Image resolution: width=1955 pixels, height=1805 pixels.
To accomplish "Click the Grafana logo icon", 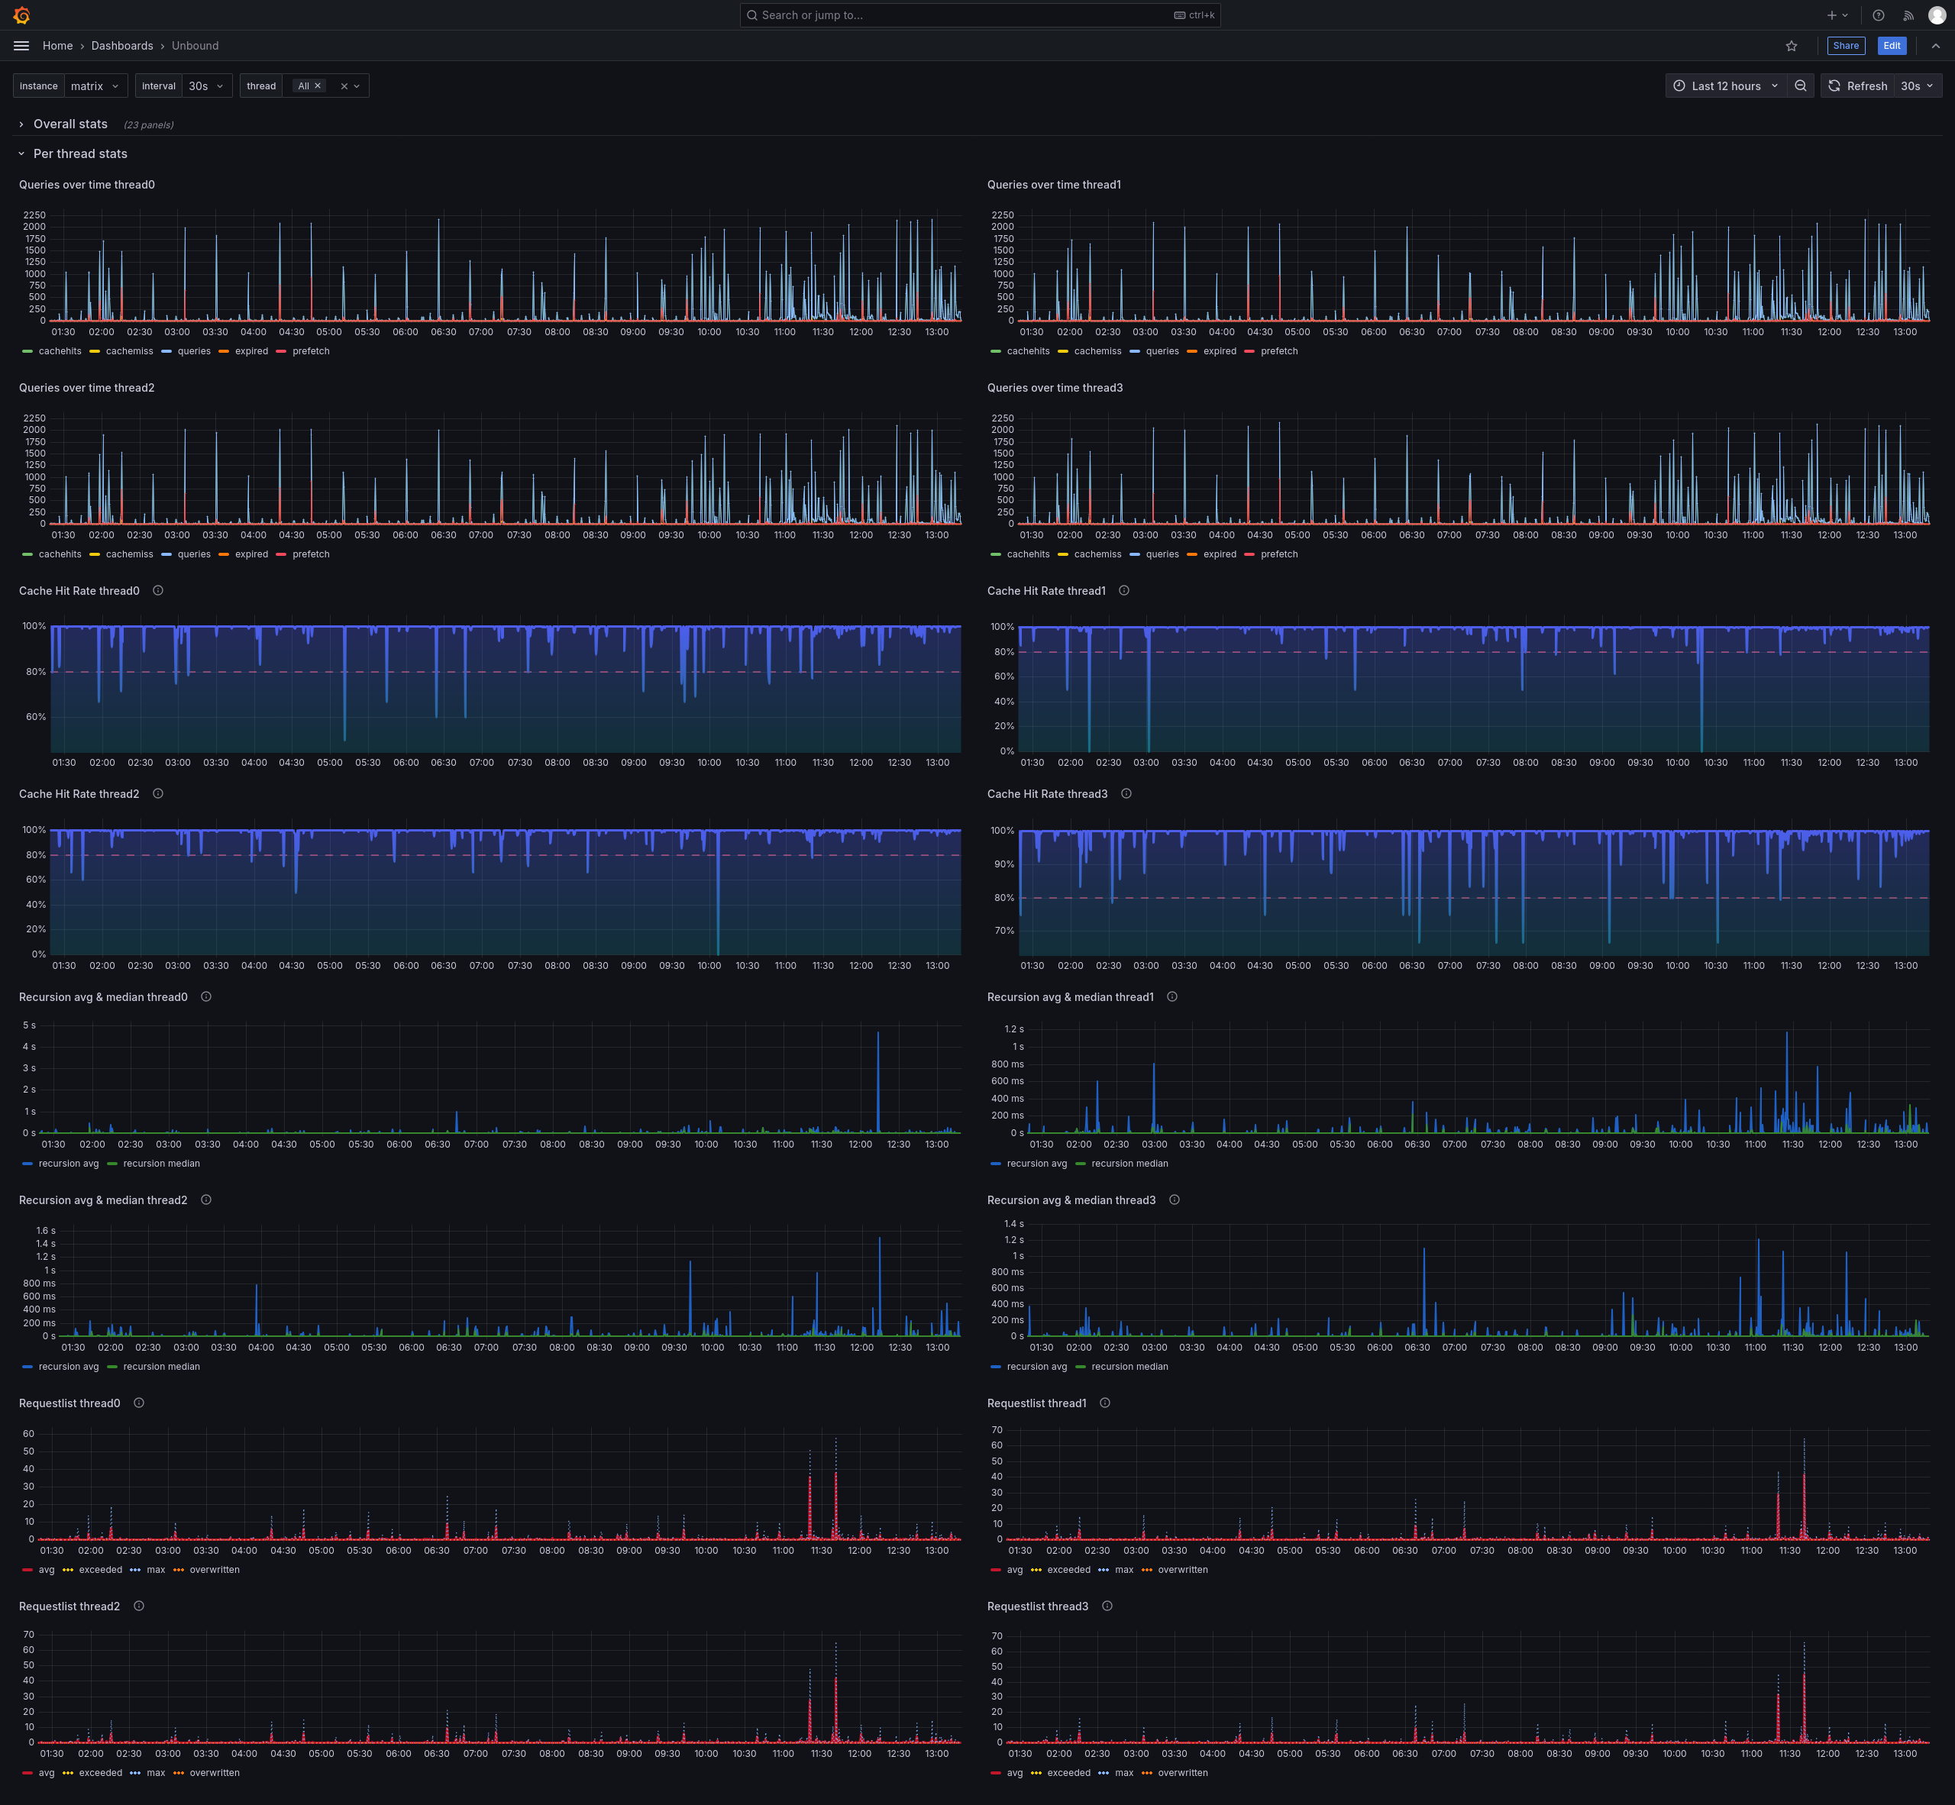I will (21, 15).
